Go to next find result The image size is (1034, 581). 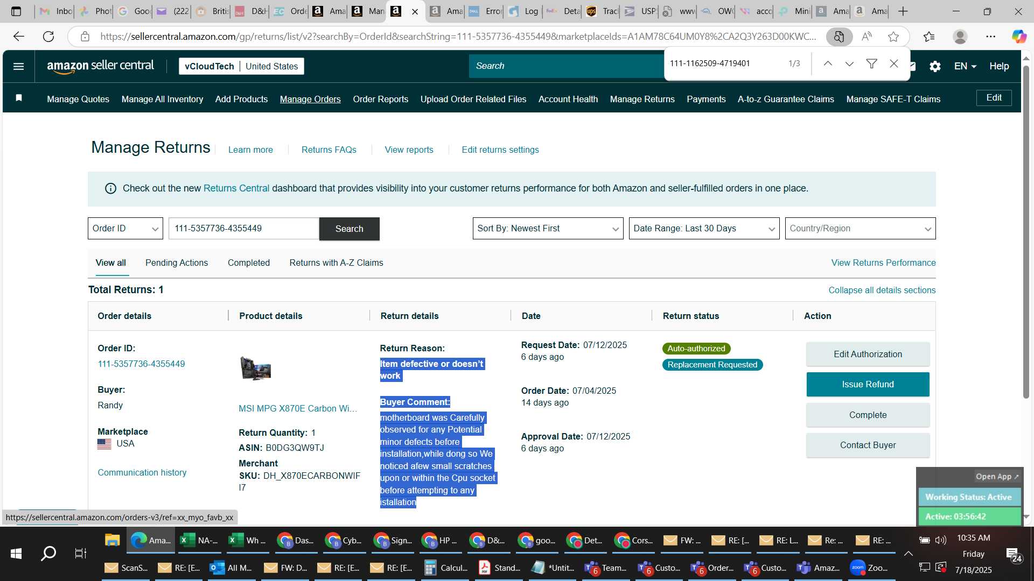coord(849,63)
